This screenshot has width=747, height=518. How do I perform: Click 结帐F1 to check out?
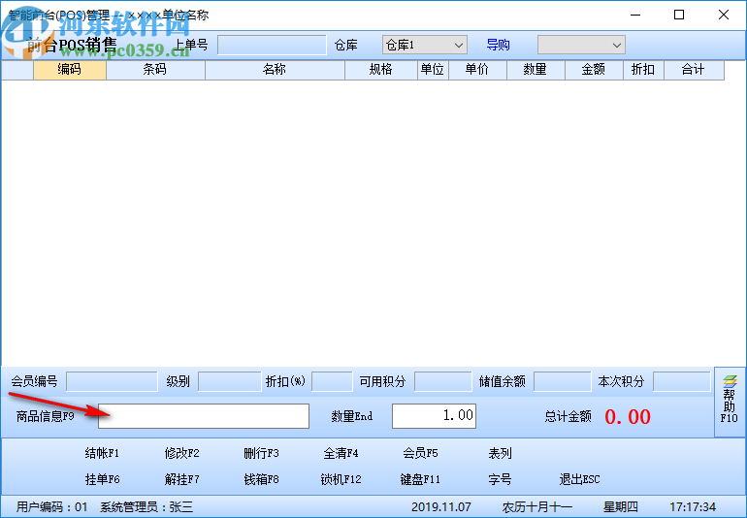102,453
